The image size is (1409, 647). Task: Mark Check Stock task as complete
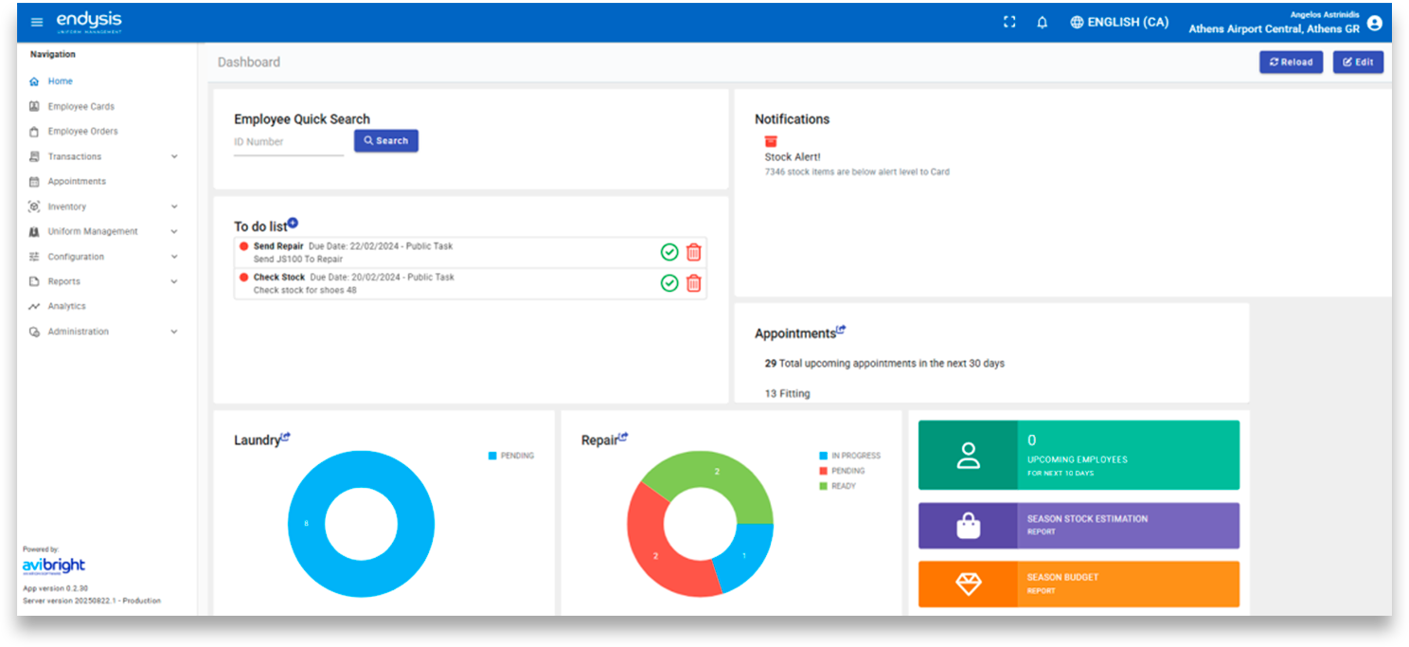(669, 283)
